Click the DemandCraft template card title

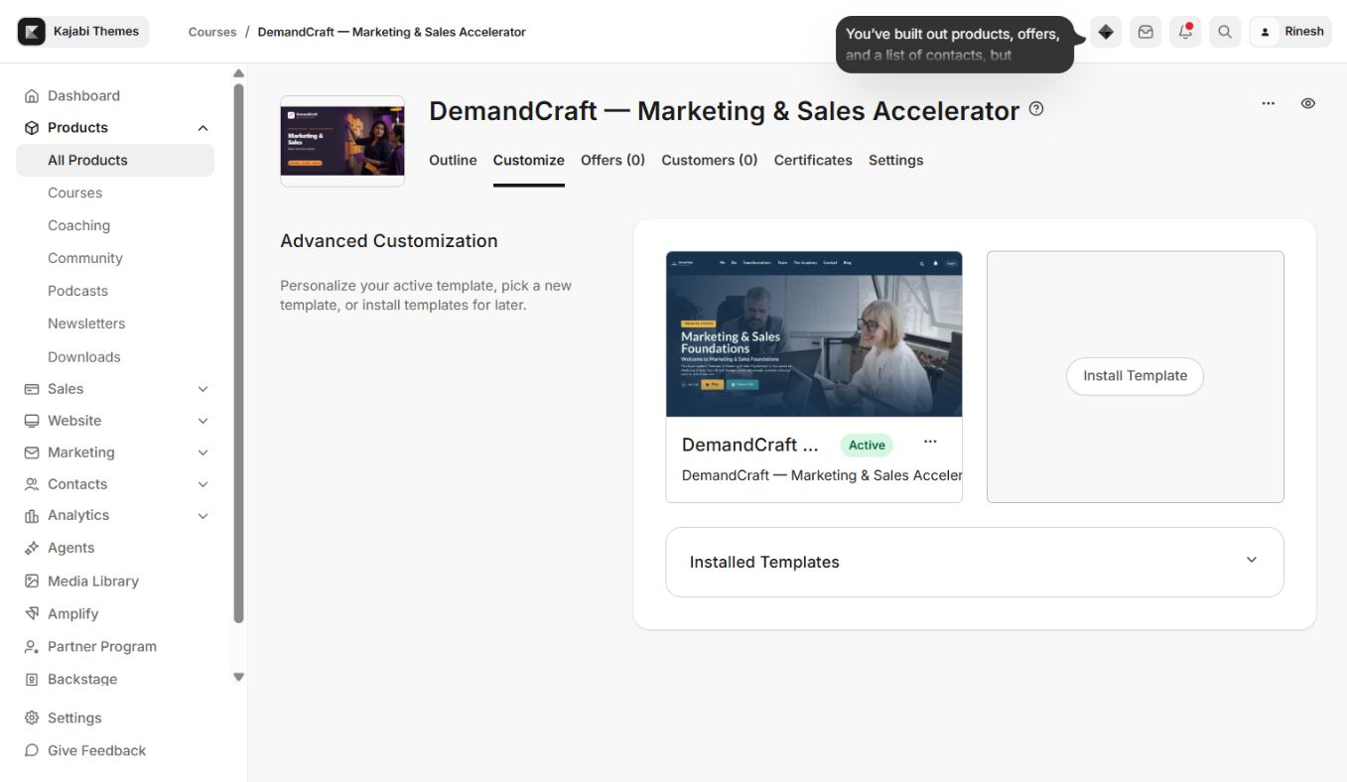click(750, 445)
